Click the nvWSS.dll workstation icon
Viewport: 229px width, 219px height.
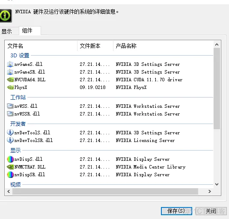10,106
